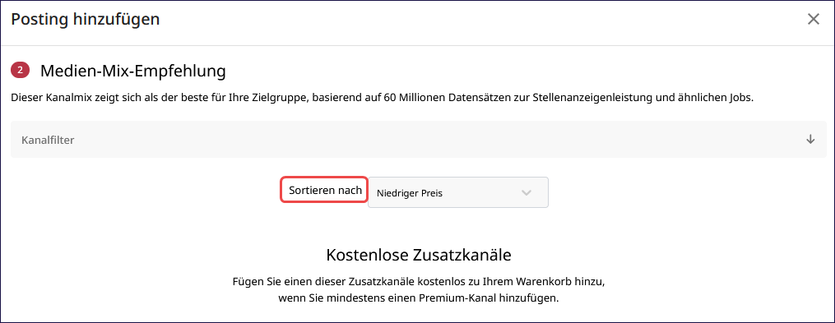Click the chevron in the sort dropdown
Screen dimensions: 835x323
click(527, 192)
